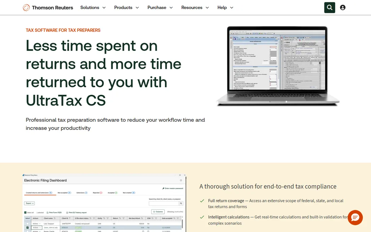Image resolution: width=371 pixels, height=232 pixels.
Task: Click the laptop UltraTax CS product image
Action: 278,66
